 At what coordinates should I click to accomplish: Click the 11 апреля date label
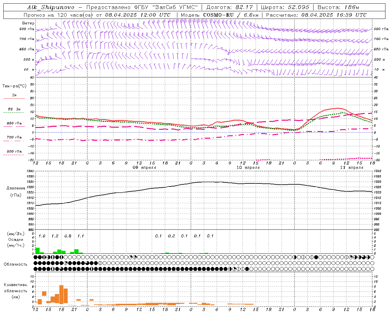pyautogui.click(x=352, y=168)
